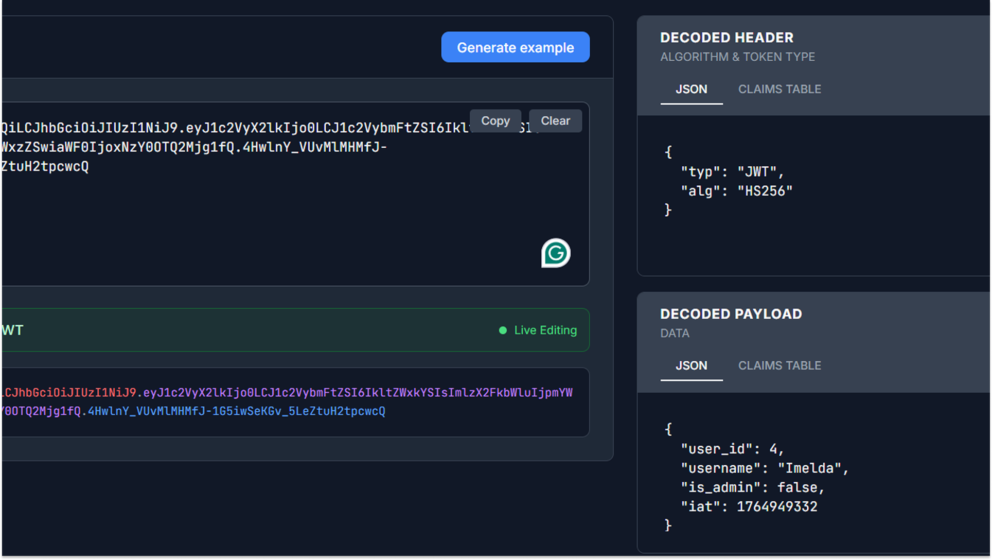Click the "iat" timestamp value in the payload
This screenshot has height=560, width=992.
[776, 506]
